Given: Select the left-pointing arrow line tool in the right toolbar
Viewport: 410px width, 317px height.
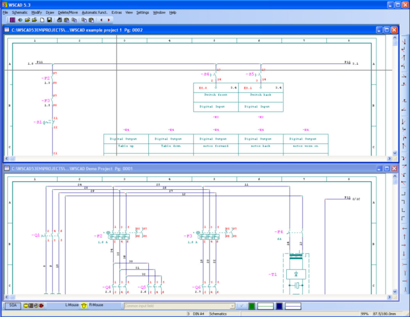Looking at the screenshot, I should click(x=404, y=229).
